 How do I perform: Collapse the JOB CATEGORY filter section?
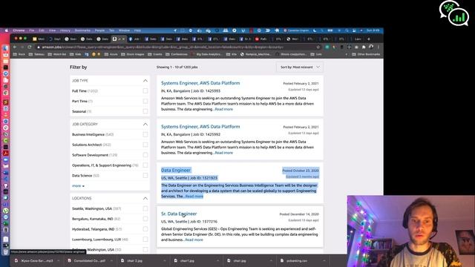coord(145,124)
